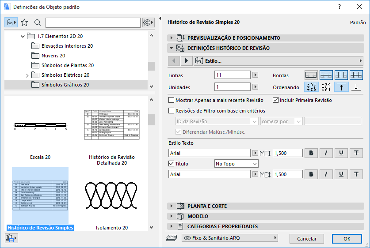Open Linhas value arrow button
This screenshot has width=370, height=248.
coord(255,75)
